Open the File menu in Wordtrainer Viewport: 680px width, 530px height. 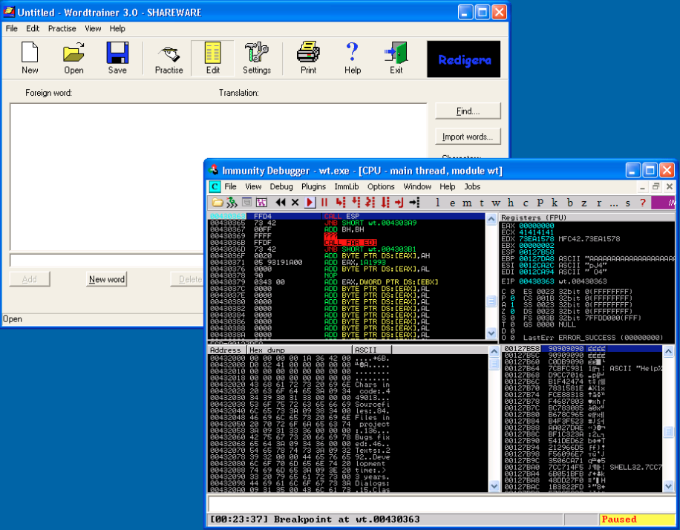coord(12,29)
